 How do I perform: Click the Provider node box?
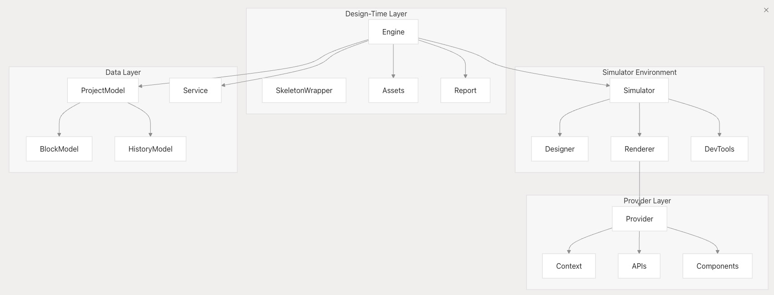(x=639, y=219)
